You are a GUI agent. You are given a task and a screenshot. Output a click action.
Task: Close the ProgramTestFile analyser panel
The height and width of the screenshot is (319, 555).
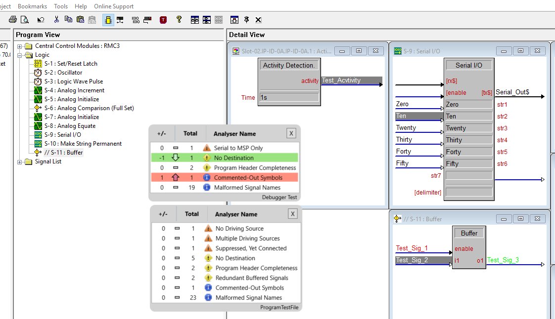pos(293,214)
